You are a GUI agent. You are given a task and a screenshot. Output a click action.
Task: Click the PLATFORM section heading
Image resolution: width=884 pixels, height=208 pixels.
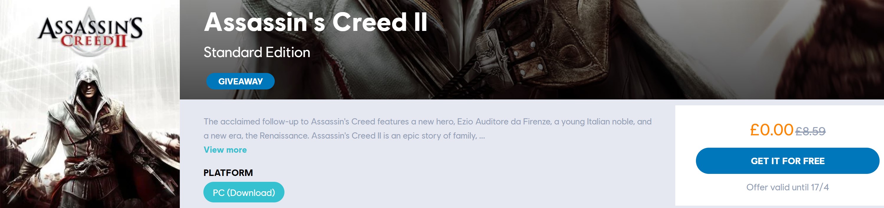[228, 173]
